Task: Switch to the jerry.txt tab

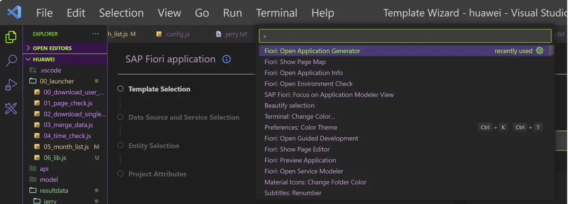Action: [x=232, y=34]
